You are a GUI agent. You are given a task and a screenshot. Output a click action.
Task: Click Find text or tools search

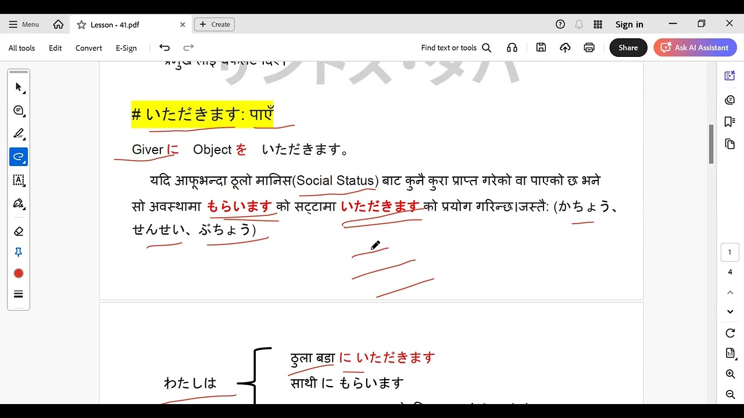456,48
